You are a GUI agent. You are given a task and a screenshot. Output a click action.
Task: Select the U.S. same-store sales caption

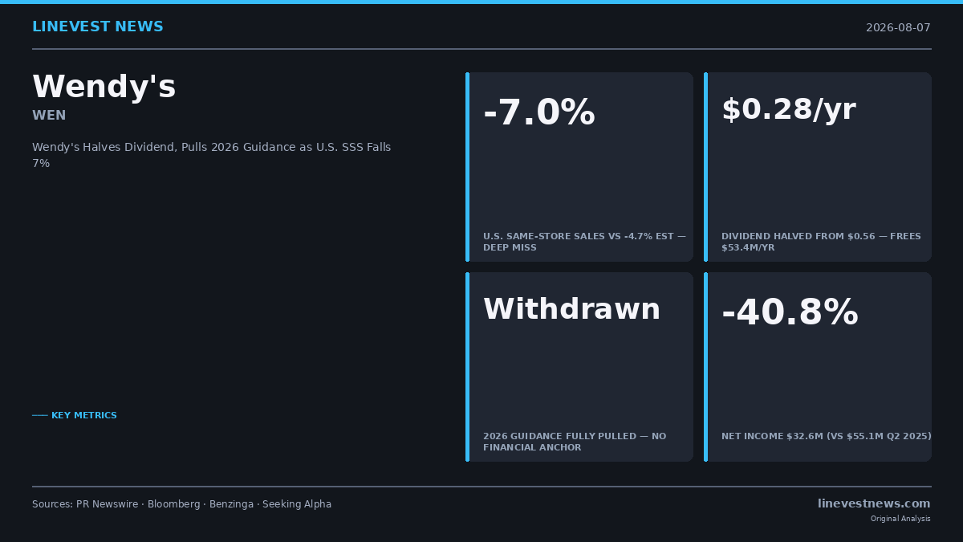click(584, 242)
